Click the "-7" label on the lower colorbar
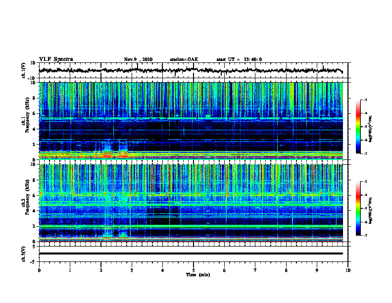392x303 pixels. pos(365,235)
